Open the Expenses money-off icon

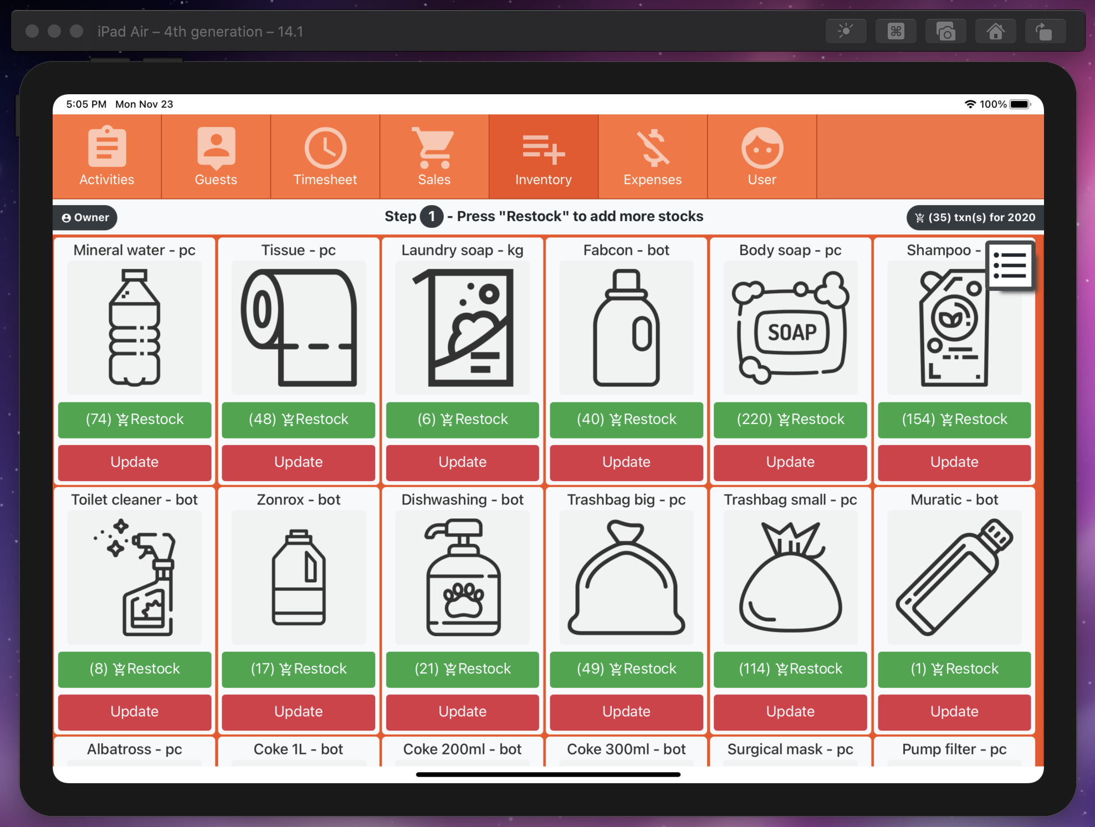pos(653,147)
